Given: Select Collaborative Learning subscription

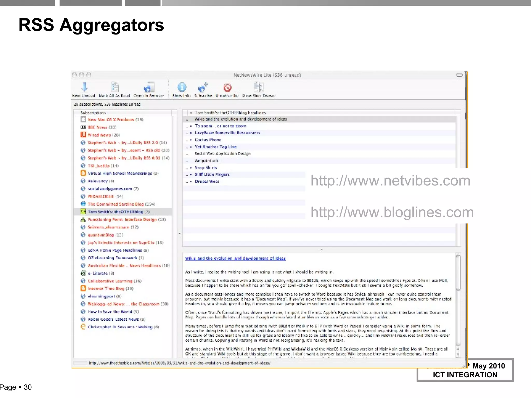Looking at the screenshot, I should pos(122,281).
